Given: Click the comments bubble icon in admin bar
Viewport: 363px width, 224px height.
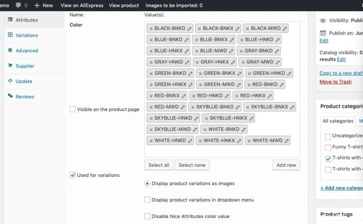Looking at the screenshot, I should (x=18, y=5).
